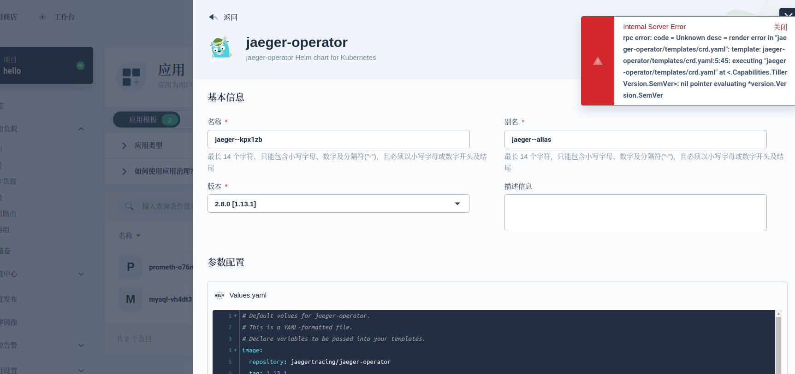Fold the image block at line 4

235,351
